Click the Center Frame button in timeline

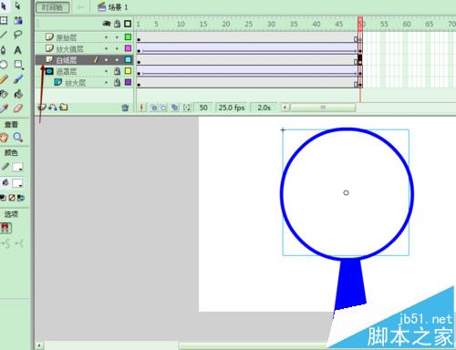click(141, 108)
